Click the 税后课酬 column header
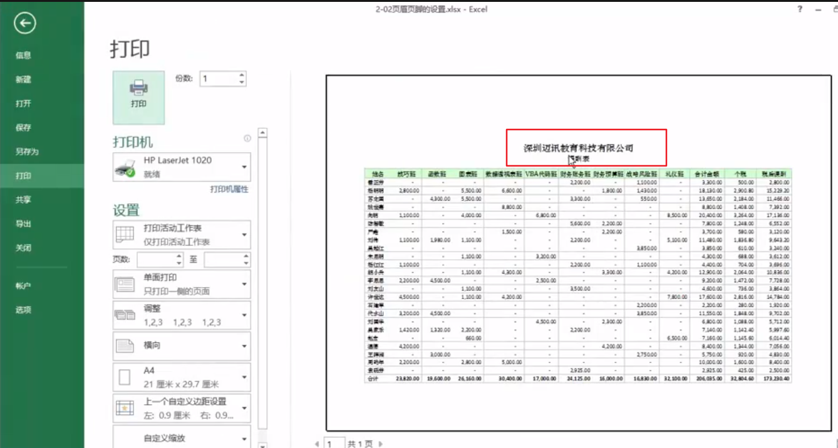The width and height of the screenshot is (838, 448). 774,173
